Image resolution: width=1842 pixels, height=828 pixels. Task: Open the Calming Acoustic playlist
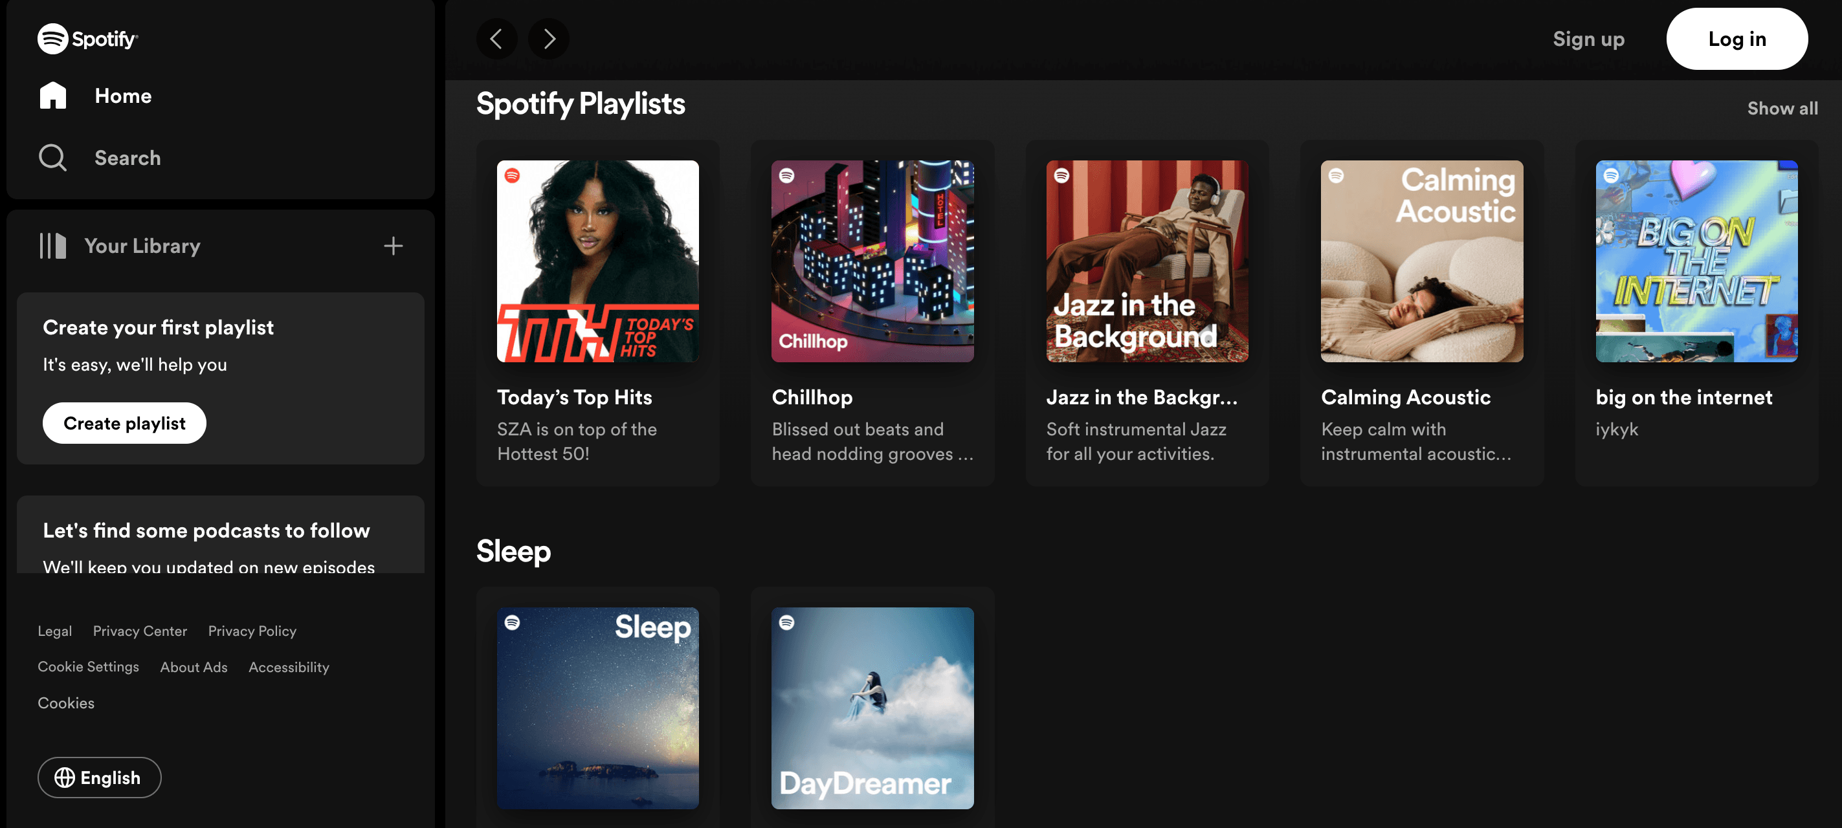click(x=1421, y=313)
